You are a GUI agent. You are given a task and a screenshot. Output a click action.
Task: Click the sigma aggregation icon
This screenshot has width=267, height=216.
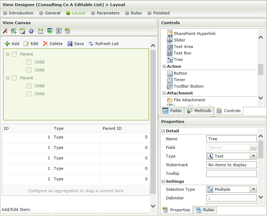pyautogui.click(x=59, y=31)
